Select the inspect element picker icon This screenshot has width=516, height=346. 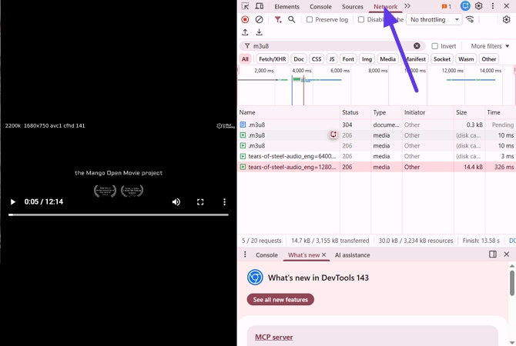245,6
